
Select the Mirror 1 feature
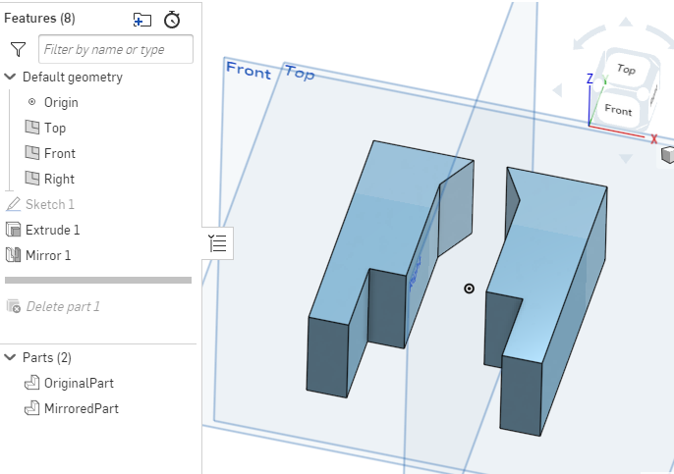[48, 255]
